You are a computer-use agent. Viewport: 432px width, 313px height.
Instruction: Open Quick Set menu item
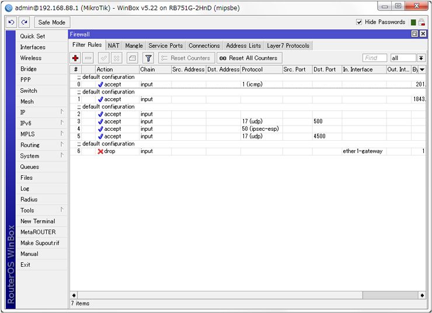click(x=42, y=36)
